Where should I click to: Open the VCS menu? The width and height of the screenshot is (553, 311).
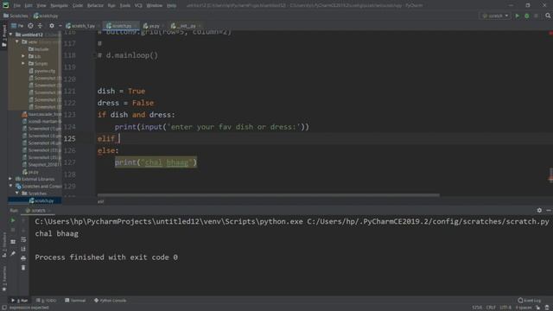138,6
